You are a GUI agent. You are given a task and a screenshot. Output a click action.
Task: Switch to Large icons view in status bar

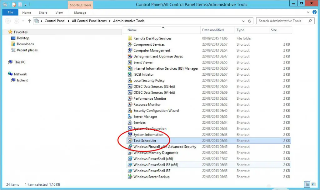(313, 184)
